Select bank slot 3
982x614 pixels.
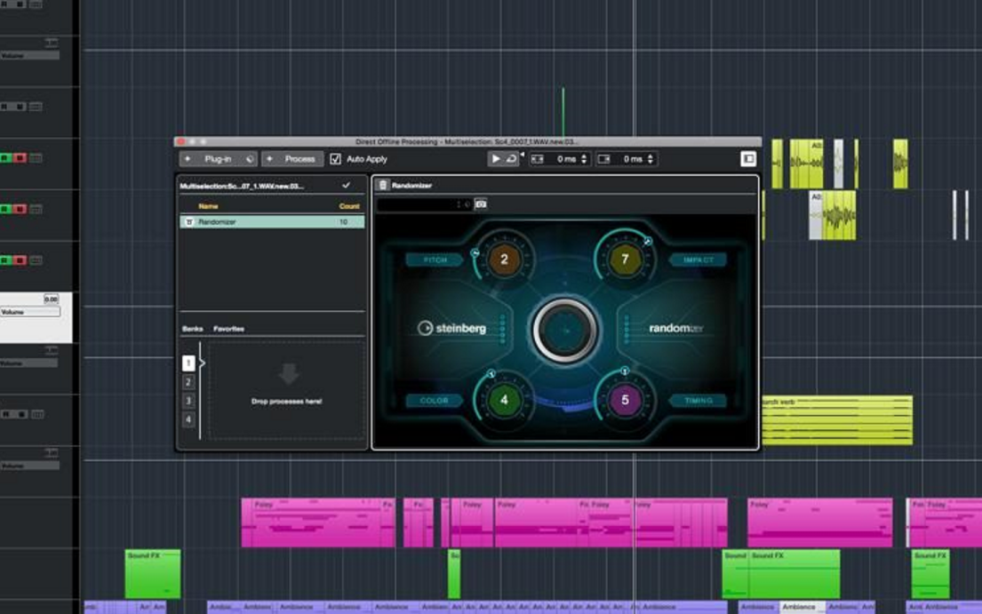pyautogui.click(x=188, y=401)
